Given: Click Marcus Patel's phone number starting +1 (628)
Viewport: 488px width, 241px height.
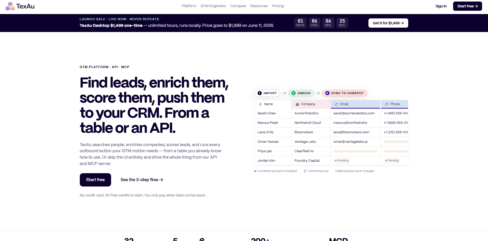Looking at the screenshot, I should pos(396,123).
